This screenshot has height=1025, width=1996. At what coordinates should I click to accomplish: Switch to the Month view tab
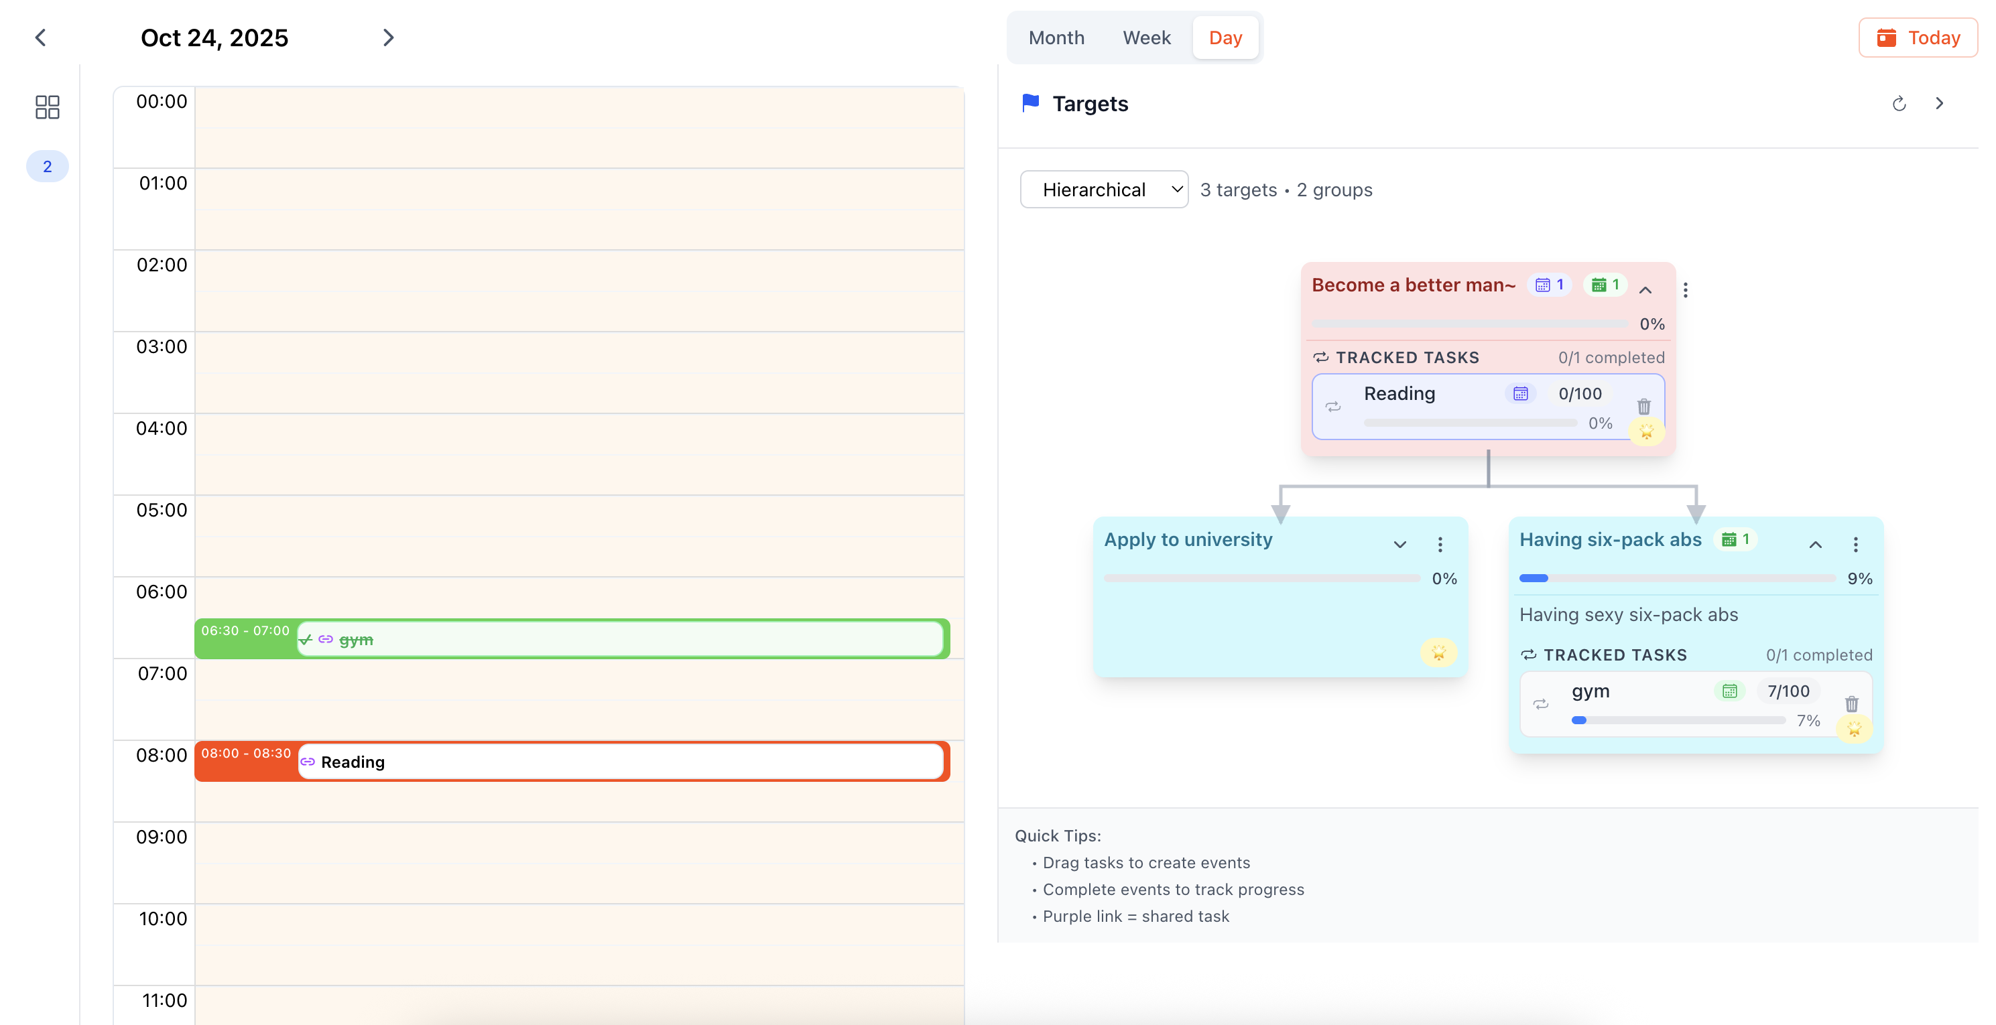[1056, 38]
